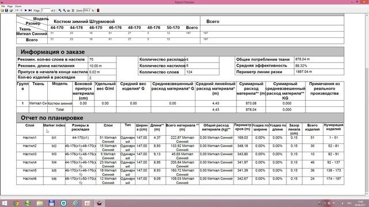The height and width of the screenshot is (207, 369).
Task: Click the 'Колличество слоев' value 124
Action: 189,72
